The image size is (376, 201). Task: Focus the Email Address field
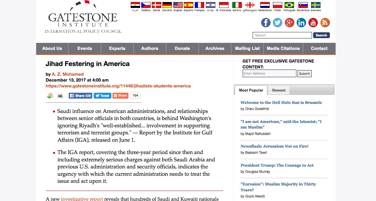(269, 73)
